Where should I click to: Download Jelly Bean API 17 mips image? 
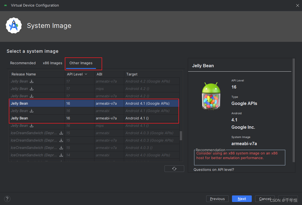point(32,89)
